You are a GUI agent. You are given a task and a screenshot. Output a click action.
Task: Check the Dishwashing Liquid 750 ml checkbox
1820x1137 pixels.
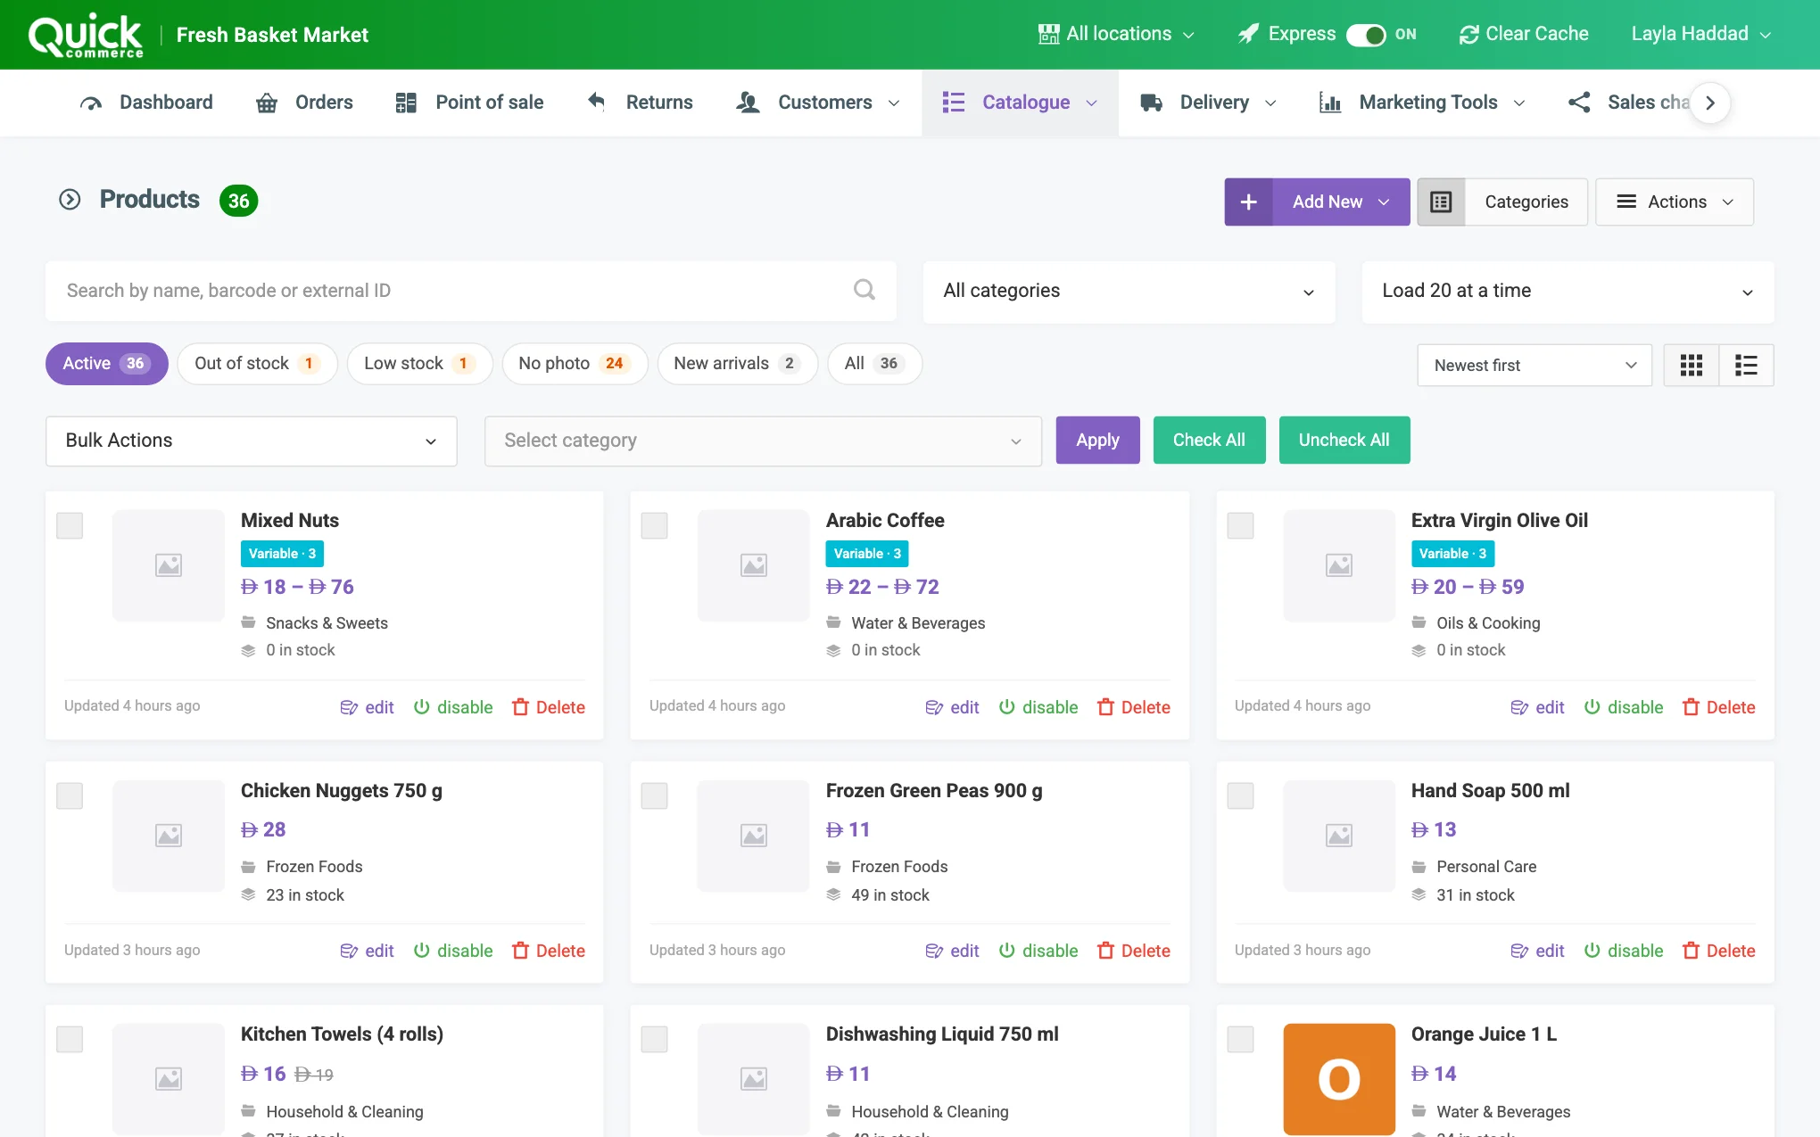[655, 1039]
